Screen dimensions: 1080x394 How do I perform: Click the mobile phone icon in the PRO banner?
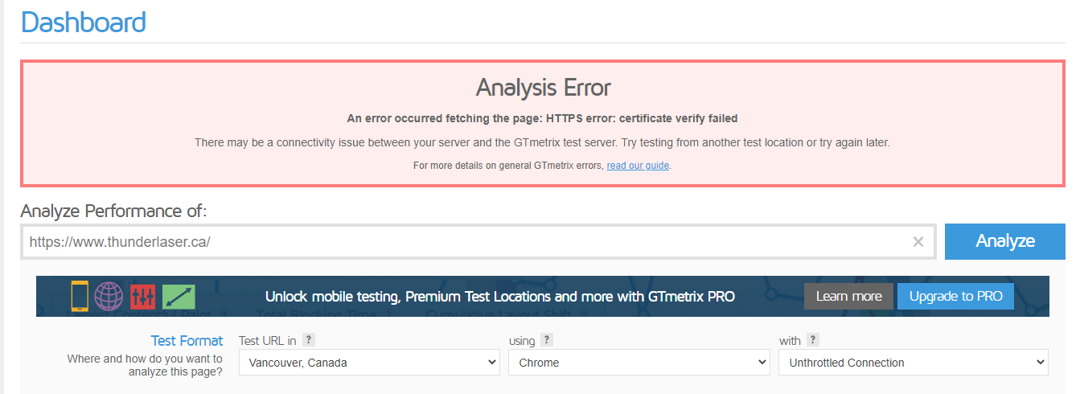[80, 296]
